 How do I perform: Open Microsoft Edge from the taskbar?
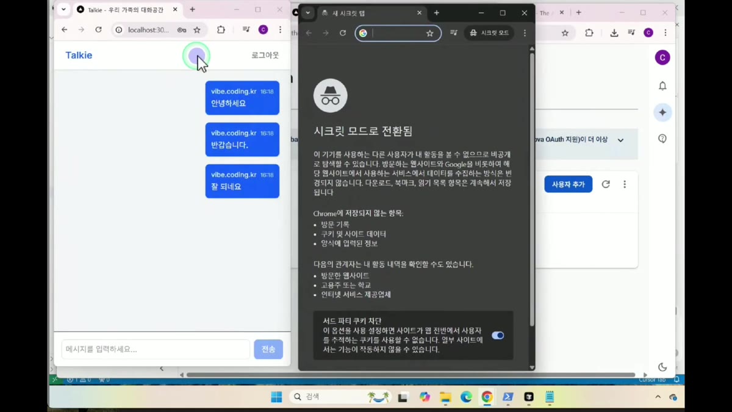pos(466,397)
